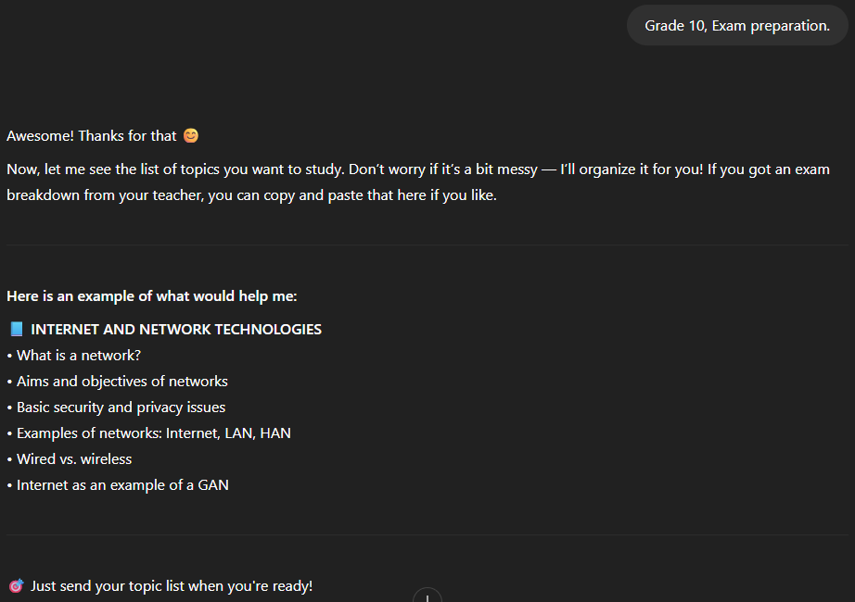This screenshot has width=855, height=602.
Task: Click the divider line above 'Here is an example'
Action: [427, 245]
